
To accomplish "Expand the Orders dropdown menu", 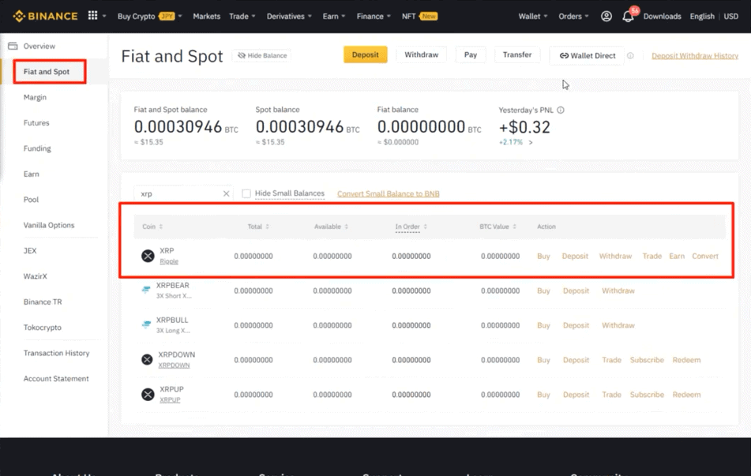I will click(573, 17).
